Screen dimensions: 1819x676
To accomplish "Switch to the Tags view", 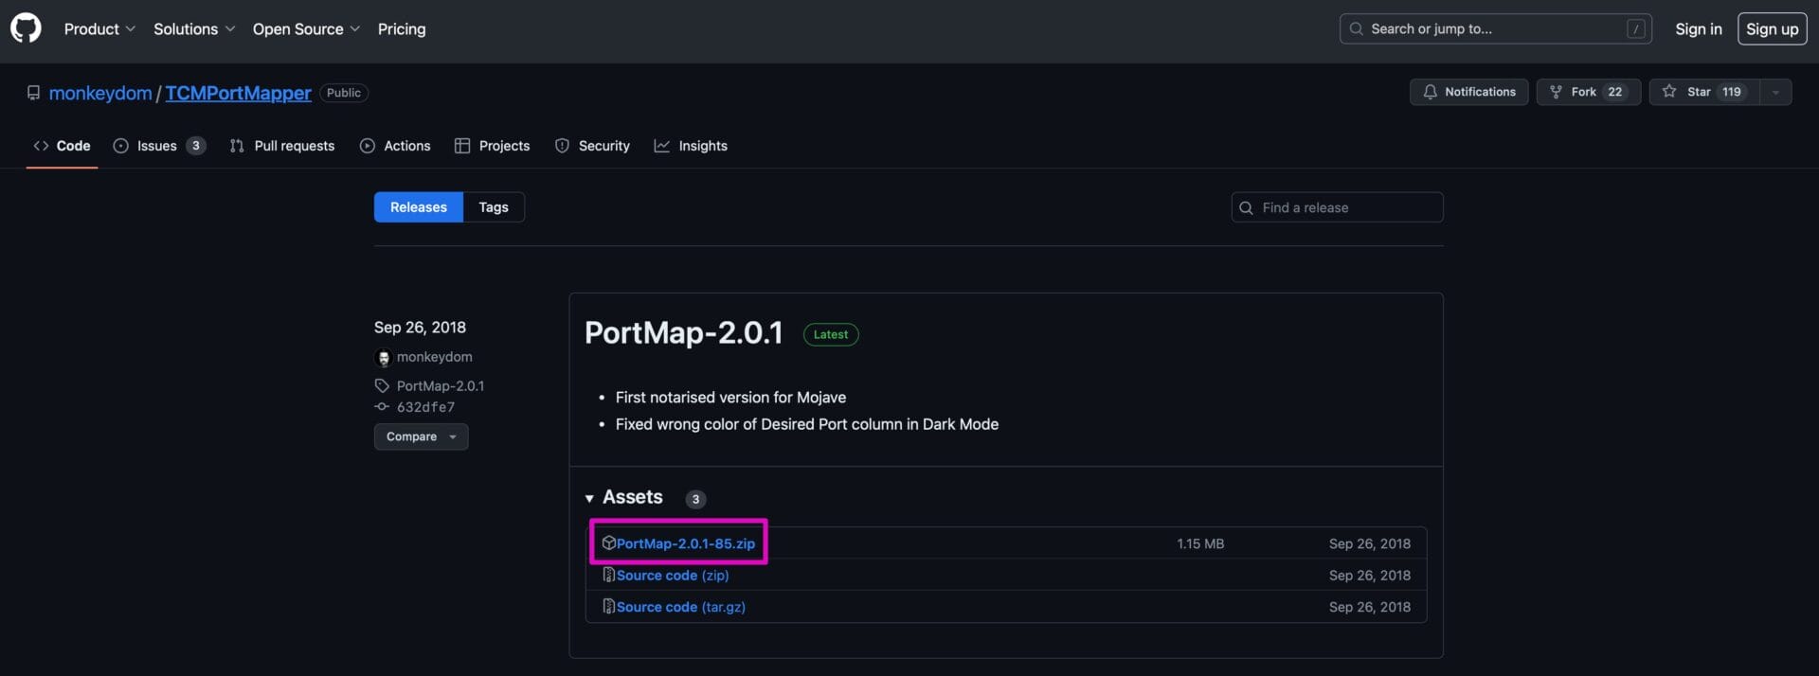I will tap(493, 207).
